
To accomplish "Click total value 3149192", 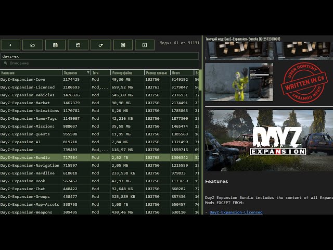I will pos(180,80).
